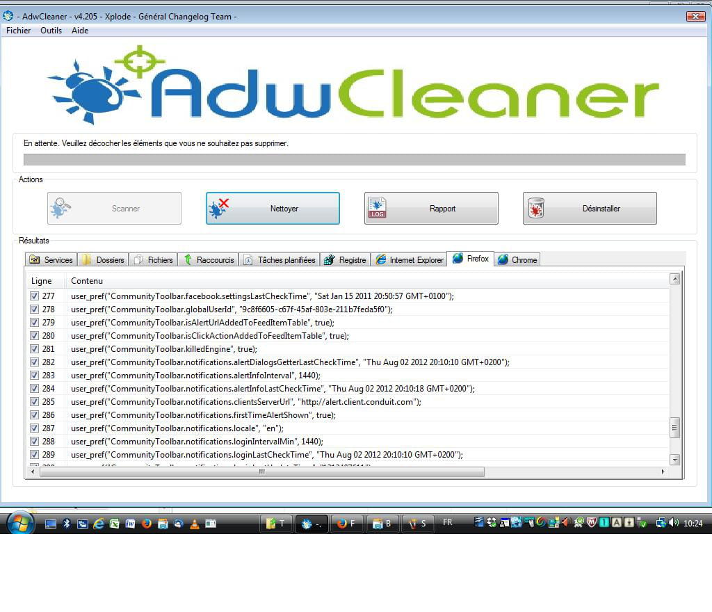Launch Word from quick launch
Viewport: 712px width, 612px height.
coord(130,524)
